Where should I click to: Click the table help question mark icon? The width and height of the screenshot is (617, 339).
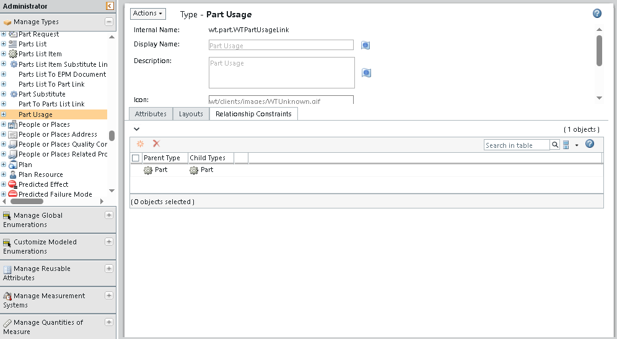[590, 144]
